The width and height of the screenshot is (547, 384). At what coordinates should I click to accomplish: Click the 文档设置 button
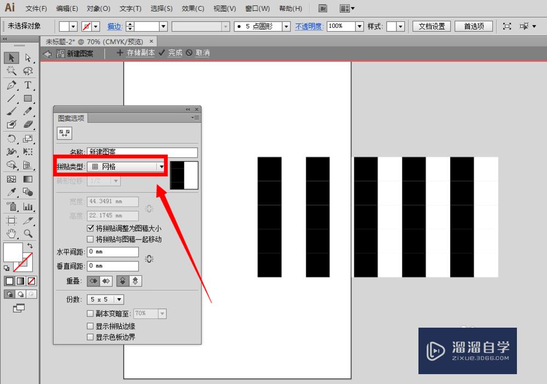[432, 26]
